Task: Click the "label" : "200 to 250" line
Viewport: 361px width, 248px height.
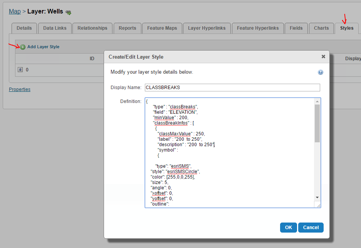Action: (180, 139)
